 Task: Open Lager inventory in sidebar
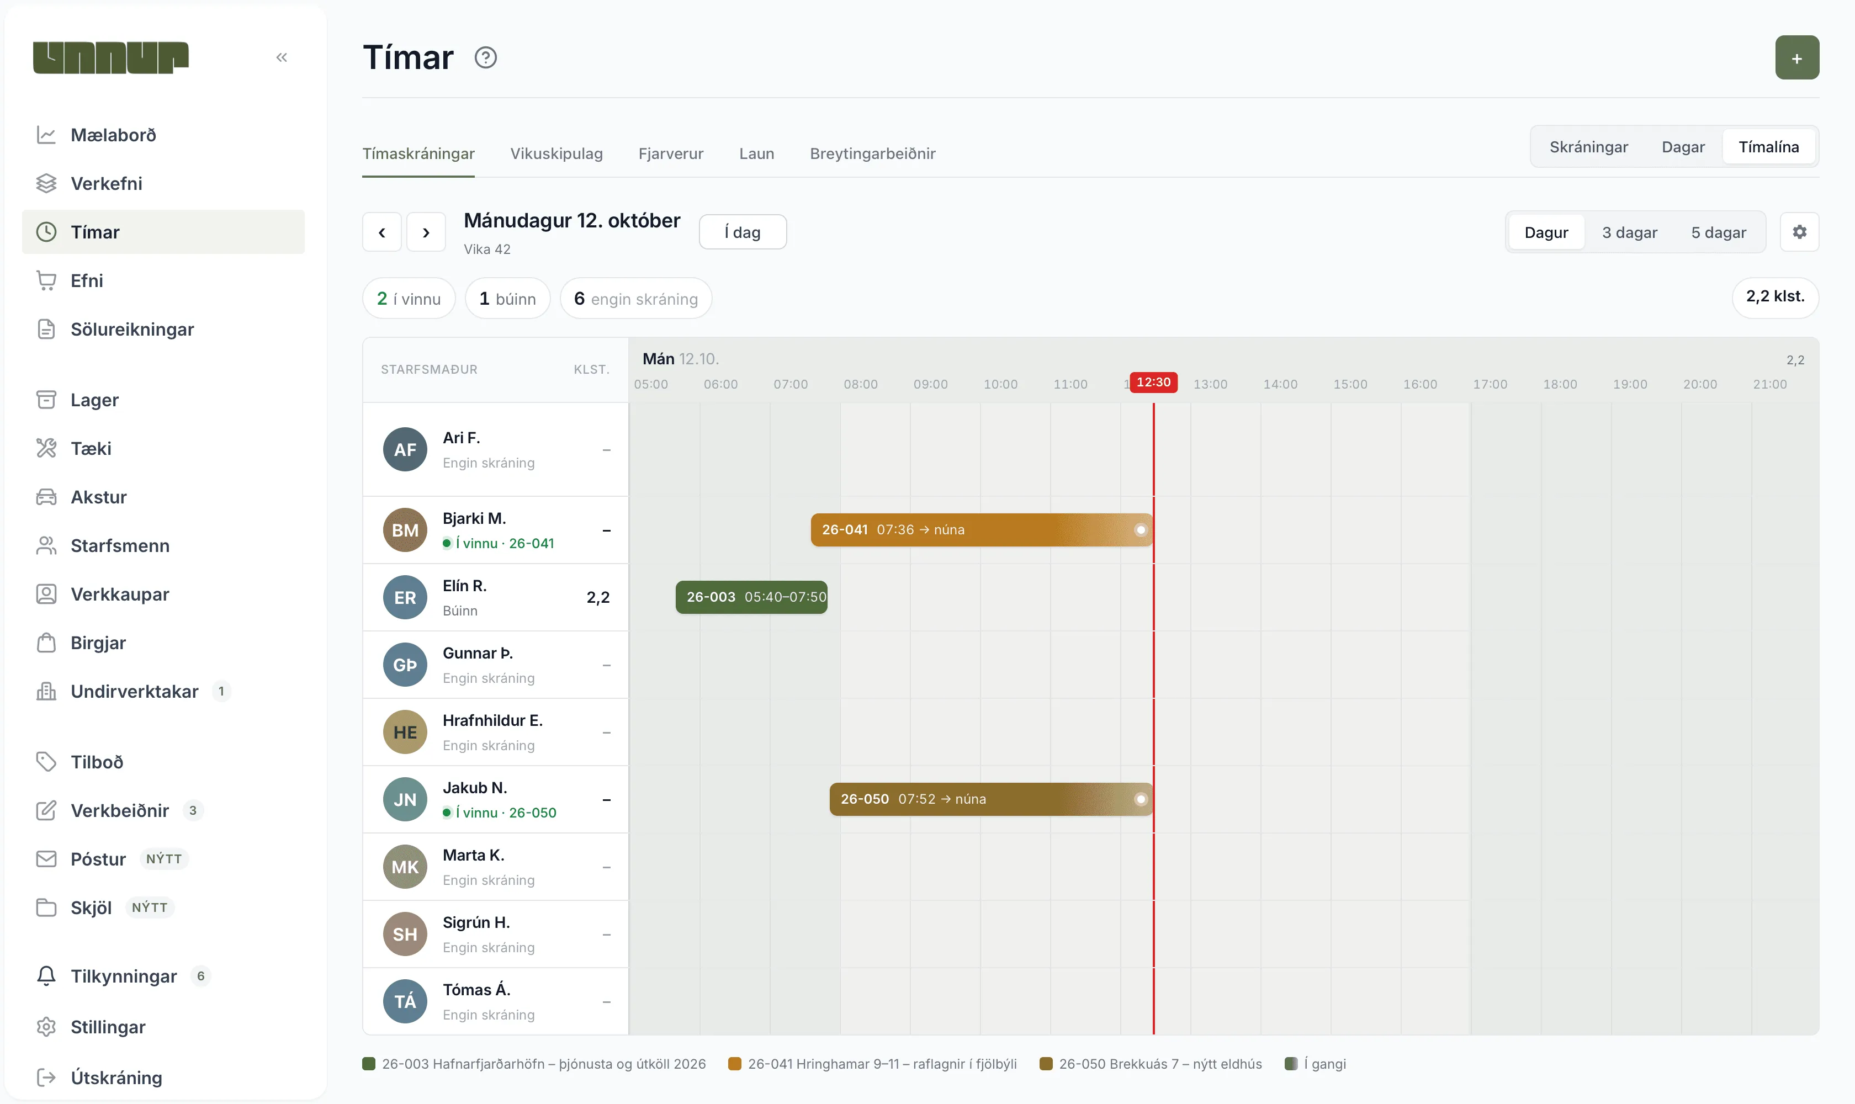tap(163, 400)
